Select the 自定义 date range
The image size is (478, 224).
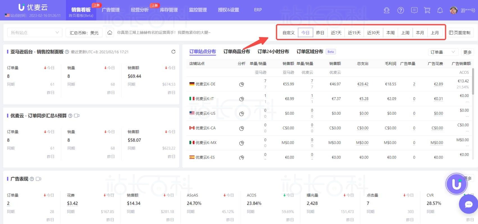288,33
